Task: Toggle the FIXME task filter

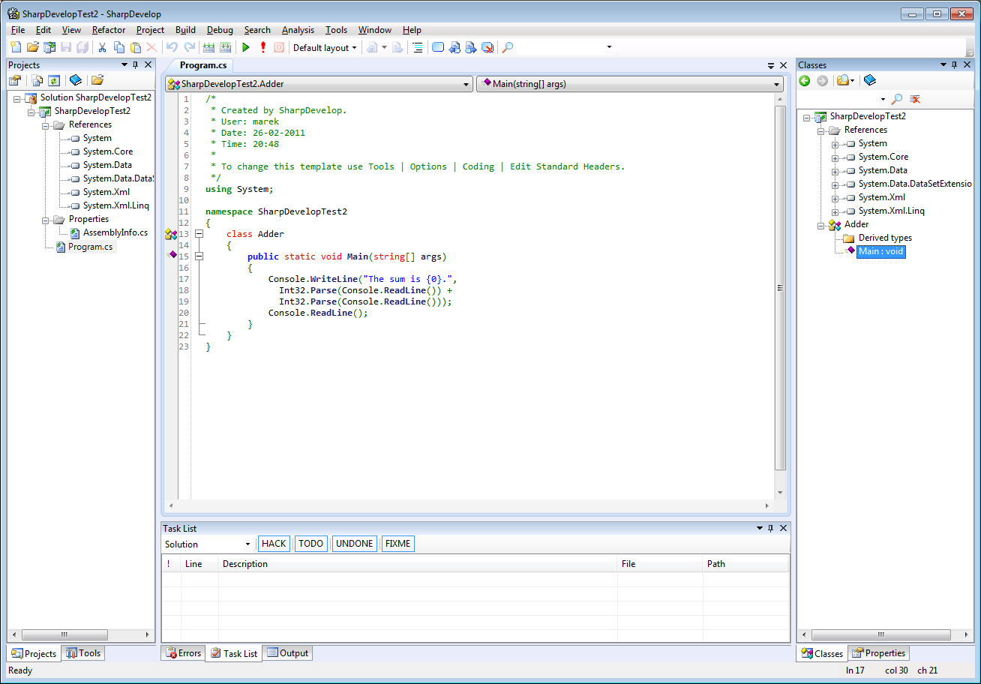Action: tap(397, 544)
